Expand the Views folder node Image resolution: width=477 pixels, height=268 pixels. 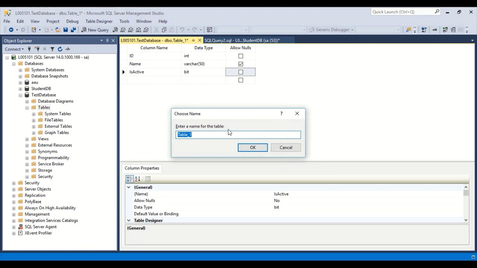tap(27, 139)
